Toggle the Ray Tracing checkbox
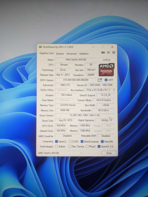 click(70, 146)
